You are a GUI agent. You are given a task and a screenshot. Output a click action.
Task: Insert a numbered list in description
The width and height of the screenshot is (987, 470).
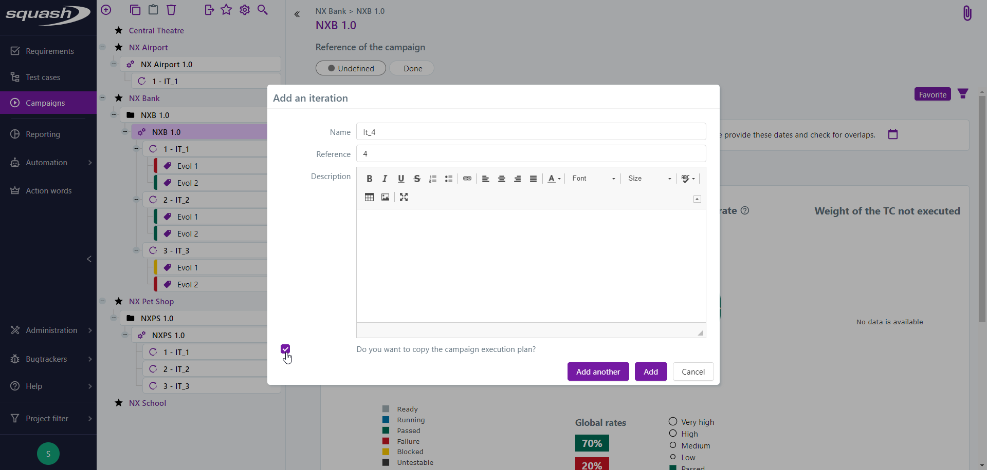tap(433, 179)
